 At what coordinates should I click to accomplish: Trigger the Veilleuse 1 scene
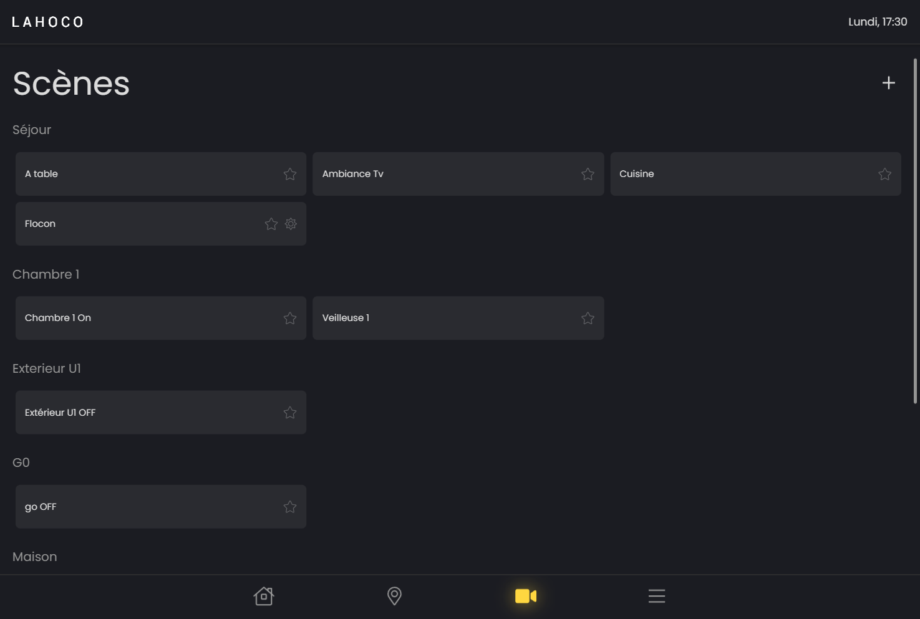(437, 318)
